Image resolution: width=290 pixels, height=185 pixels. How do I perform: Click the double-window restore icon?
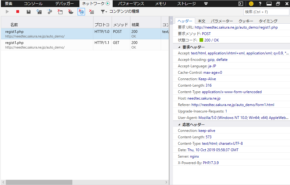278,4
